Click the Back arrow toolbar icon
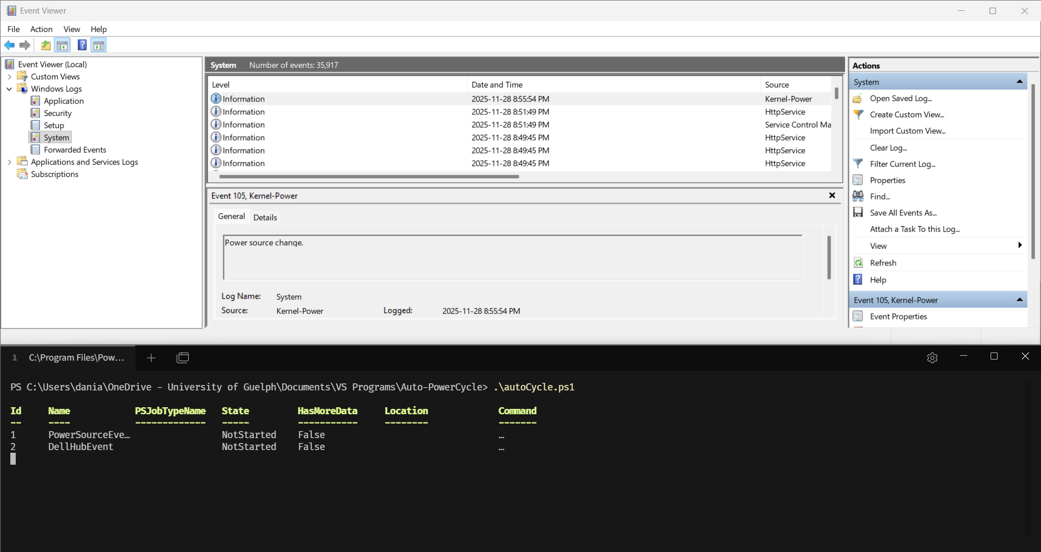This screenshot has width=1041, height=552. (x=10, y=45)
